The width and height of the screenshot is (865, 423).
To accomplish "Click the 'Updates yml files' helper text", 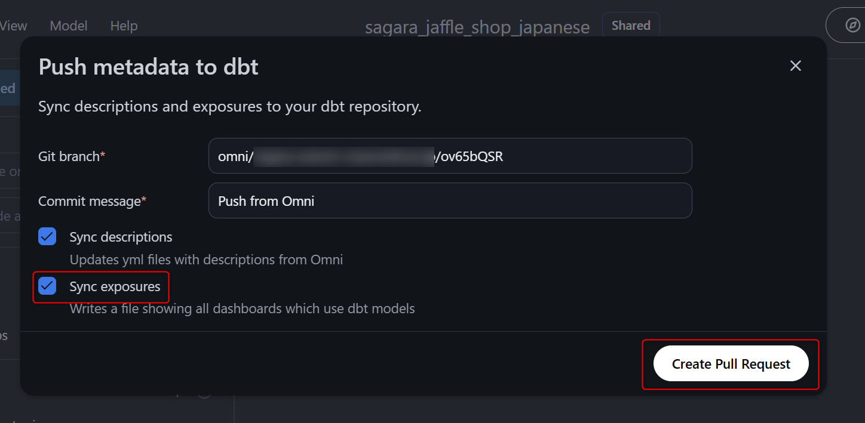I will tap(206, 260).
